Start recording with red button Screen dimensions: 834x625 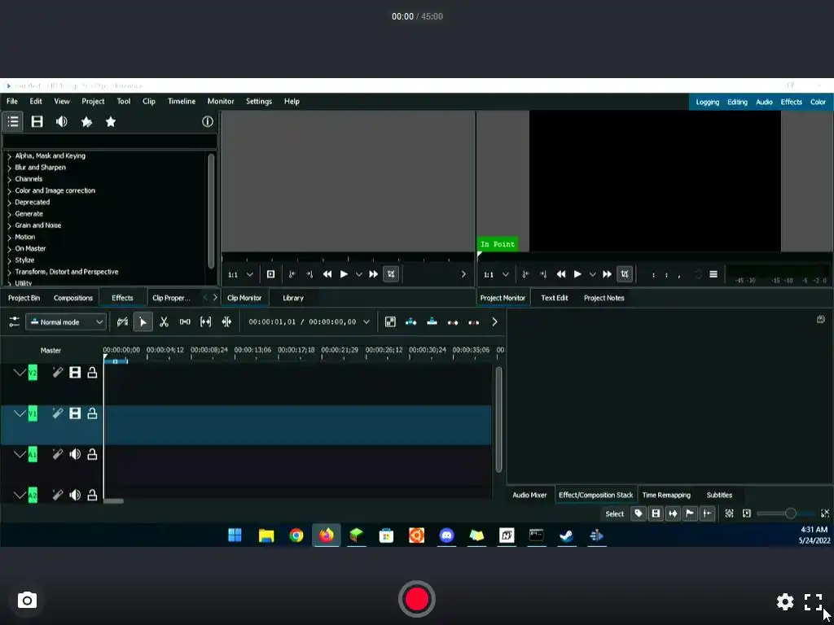416,599
